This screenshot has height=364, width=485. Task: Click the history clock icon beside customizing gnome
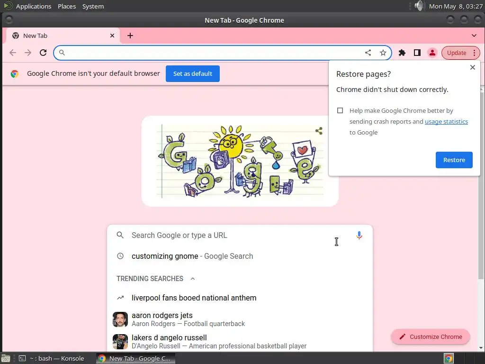coord(120,256)
